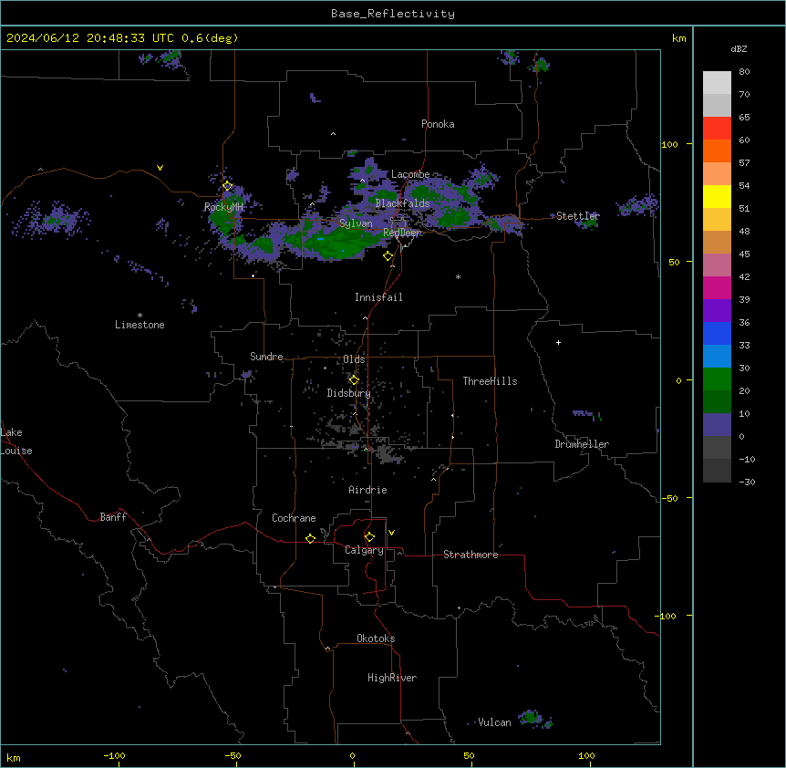The image size is (786, 768).
Task: Click the km unit label at top right
Action: [x=678, y=38]
